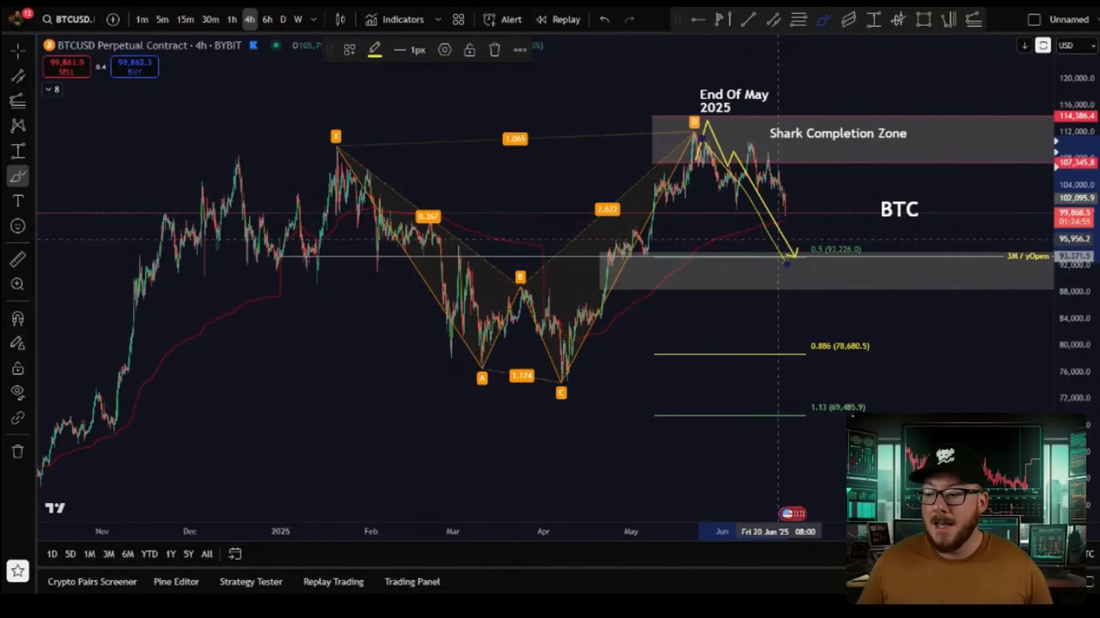Undo the last chart action
Viewport: 1100px width, 618px height.
604,19
